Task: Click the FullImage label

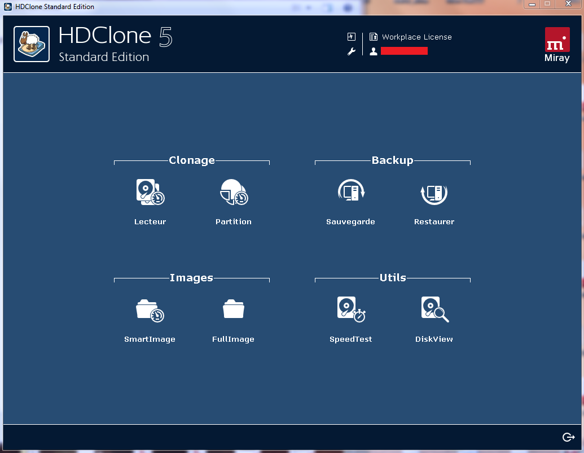Action: [233, 339]
